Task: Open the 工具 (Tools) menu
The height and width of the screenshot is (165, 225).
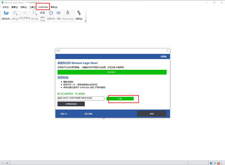Action: pyautogui.click(x=32, y=7)
